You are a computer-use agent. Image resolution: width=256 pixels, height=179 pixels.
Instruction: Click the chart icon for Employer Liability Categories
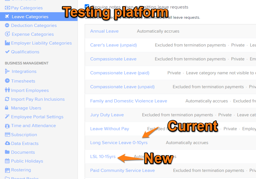(x=7, y=43)
